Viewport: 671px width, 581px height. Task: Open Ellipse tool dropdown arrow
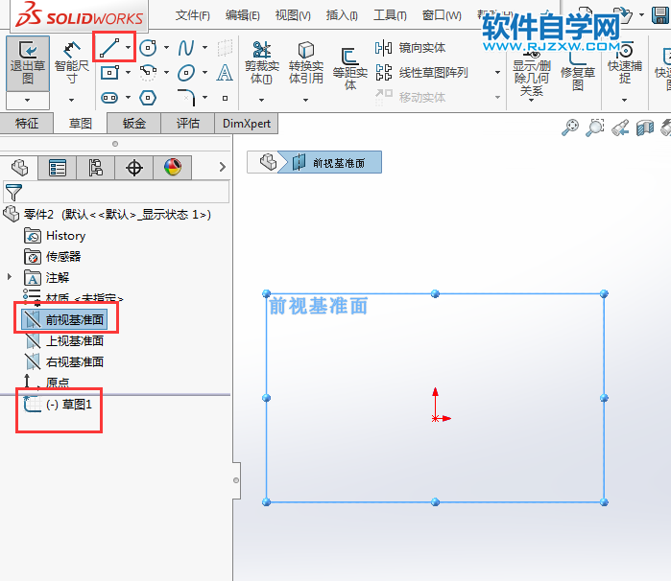click(x=205, y=73)
